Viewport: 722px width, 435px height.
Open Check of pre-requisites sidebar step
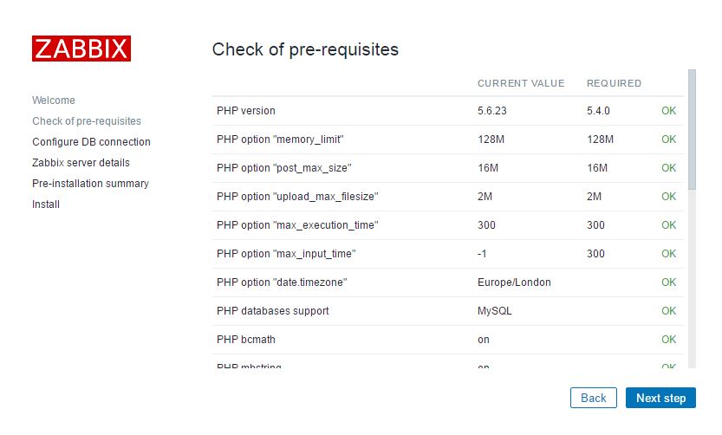pos(87,121)
